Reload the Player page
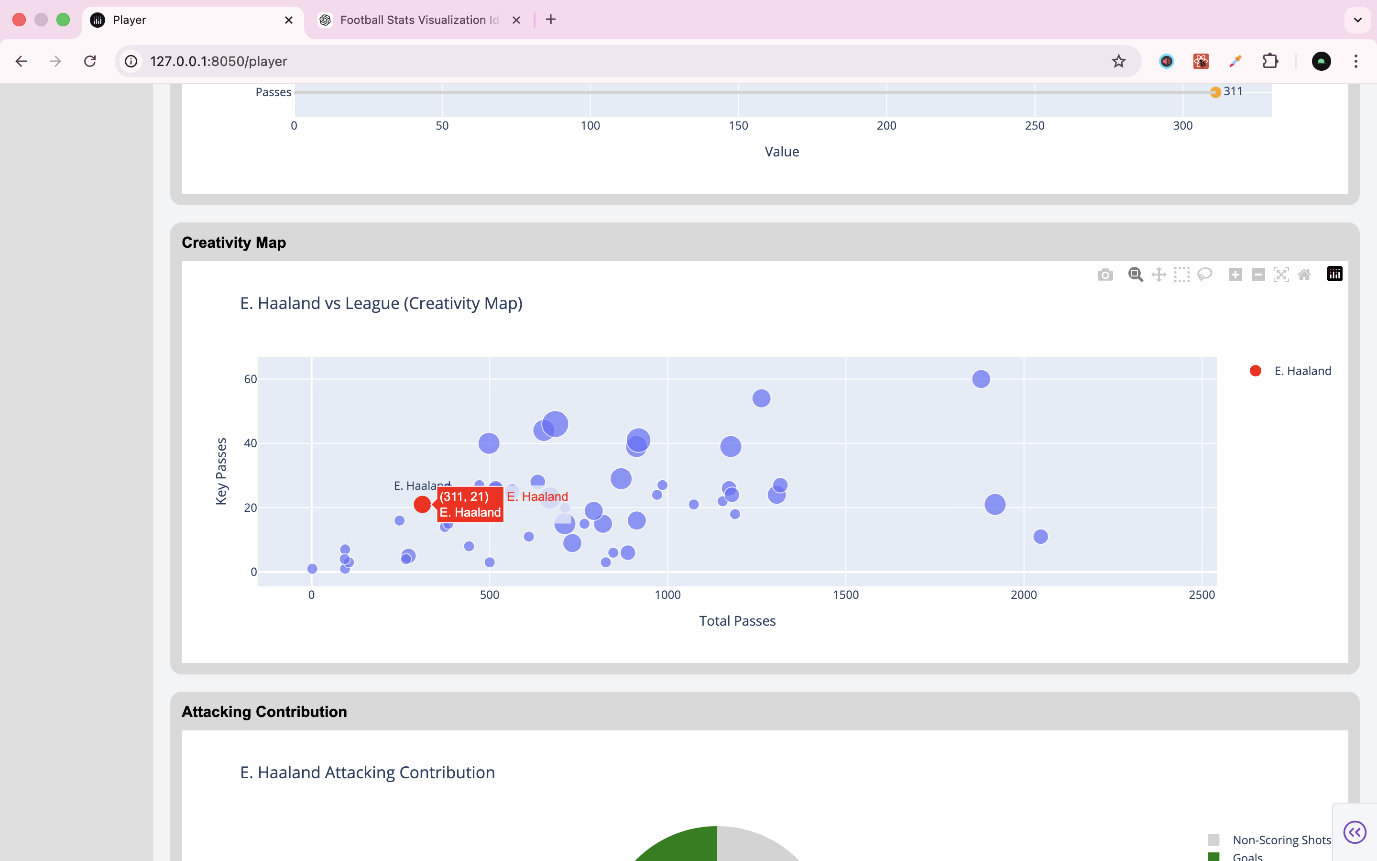1377x861 pixels. [x=90, y=61]
